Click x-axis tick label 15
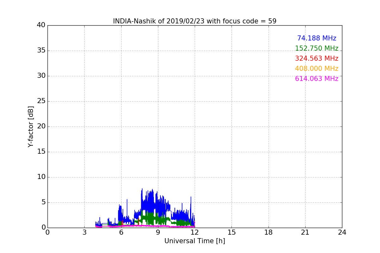This screenshot has width=380, height=253. click(231, 232)
